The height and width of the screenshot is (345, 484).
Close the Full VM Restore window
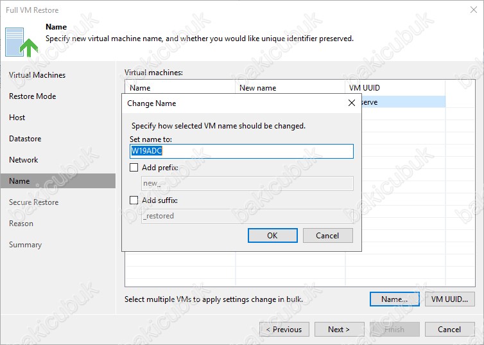click(x=474, y=10)
